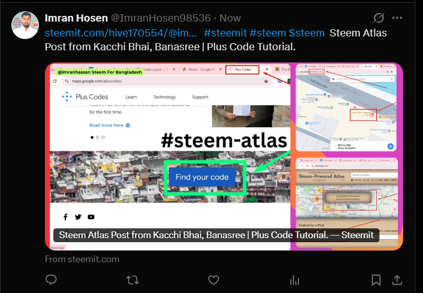Click the @ImranHosen98536 handle
The width and height of the screenshot is (423, 293).
pos(161,18)
